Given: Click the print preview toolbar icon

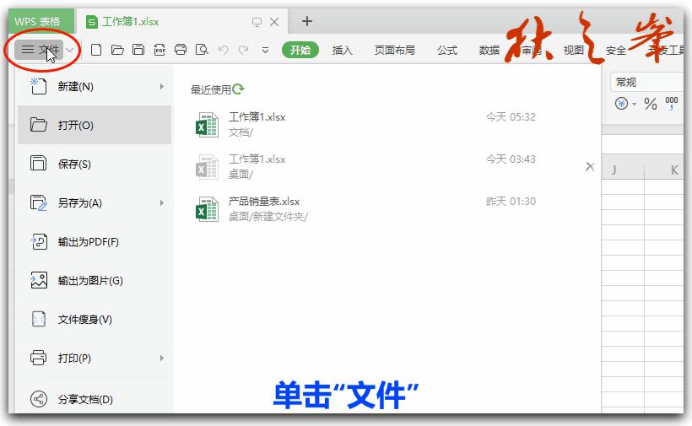Looking at the screenshot, I should click(202, 50).
